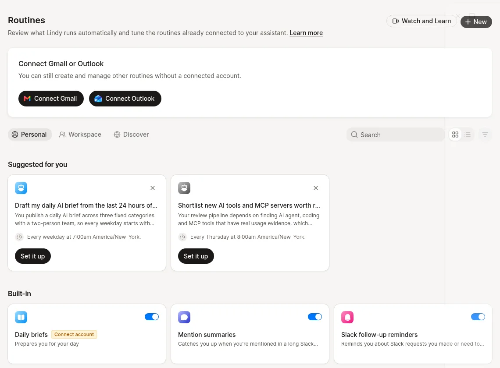
Task: Focus the Search routines field
Action: tap(396, 134)
